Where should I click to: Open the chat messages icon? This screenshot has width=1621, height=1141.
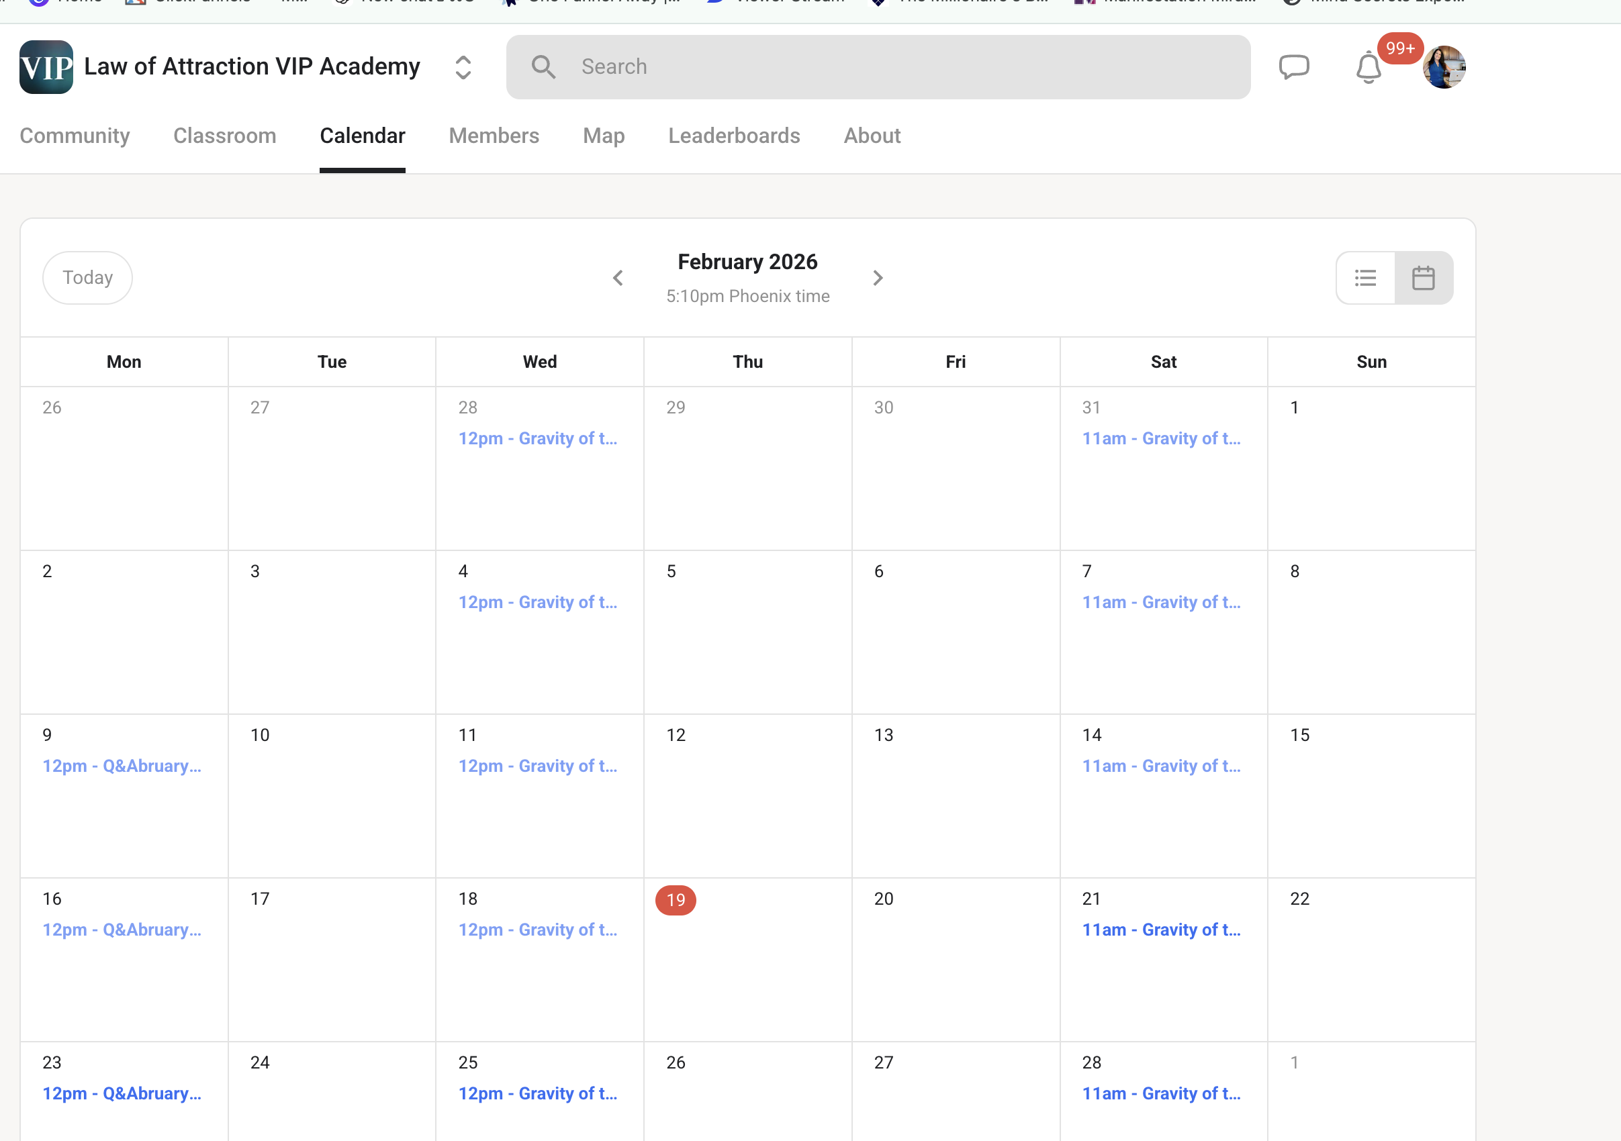[1293, 67]
